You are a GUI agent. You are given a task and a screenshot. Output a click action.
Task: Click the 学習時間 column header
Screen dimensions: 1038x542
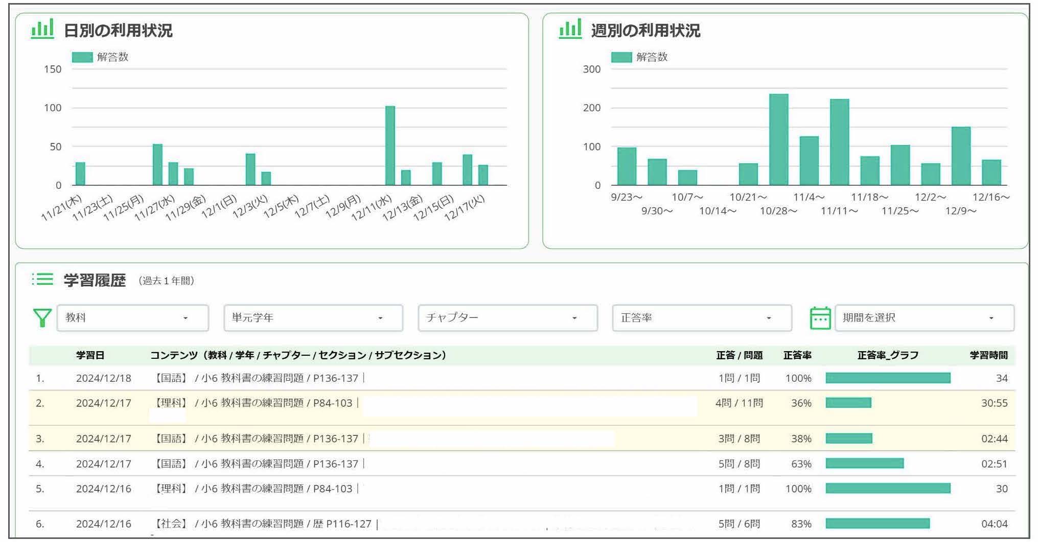(988, 355)
